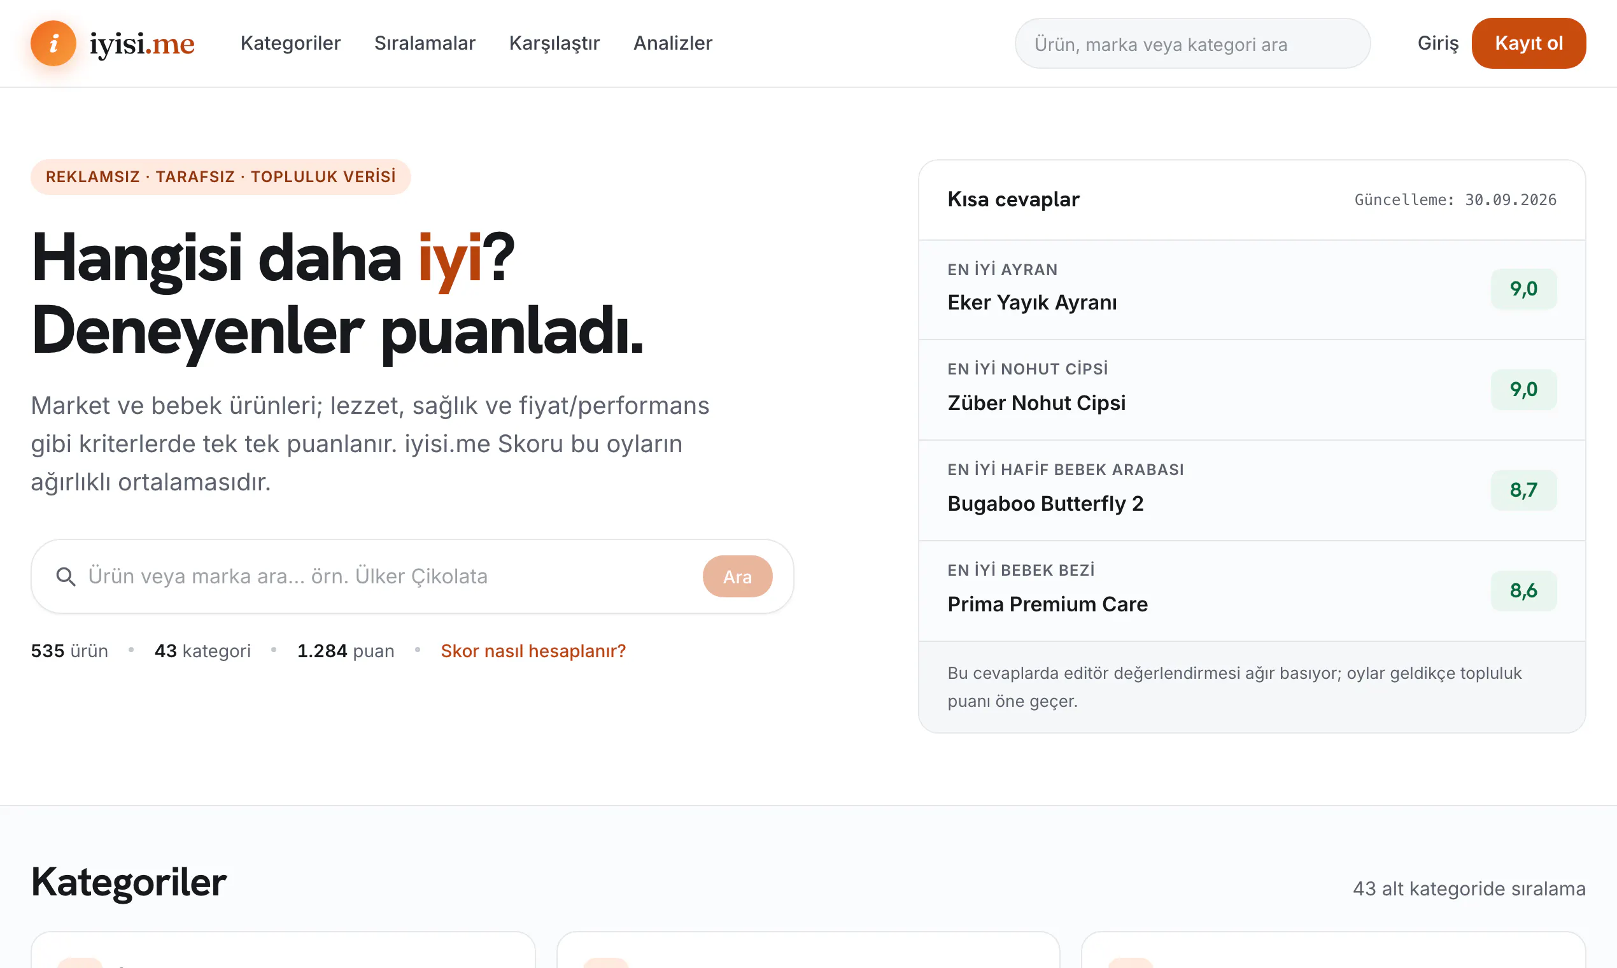The height and width of the screenshot is (968, 1617).
Task: Click the magnifier icon in hero search
Action: 66,576
